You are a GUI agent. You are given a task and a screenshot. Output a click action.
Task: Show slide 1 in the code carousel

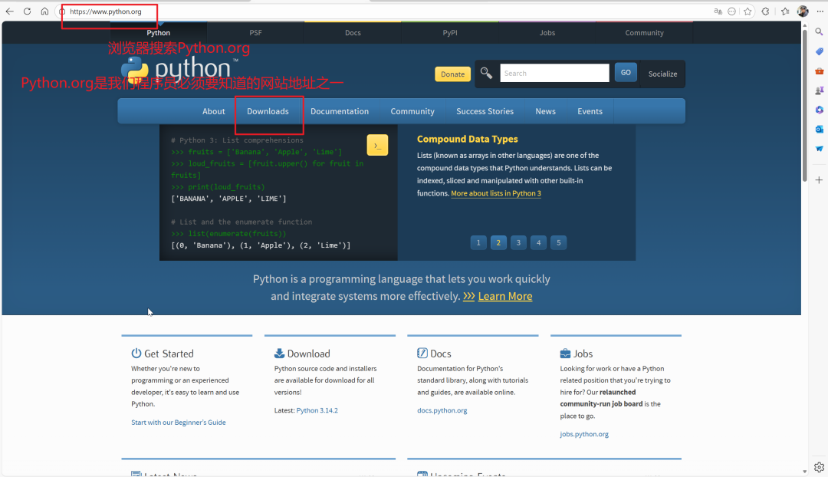478,242
